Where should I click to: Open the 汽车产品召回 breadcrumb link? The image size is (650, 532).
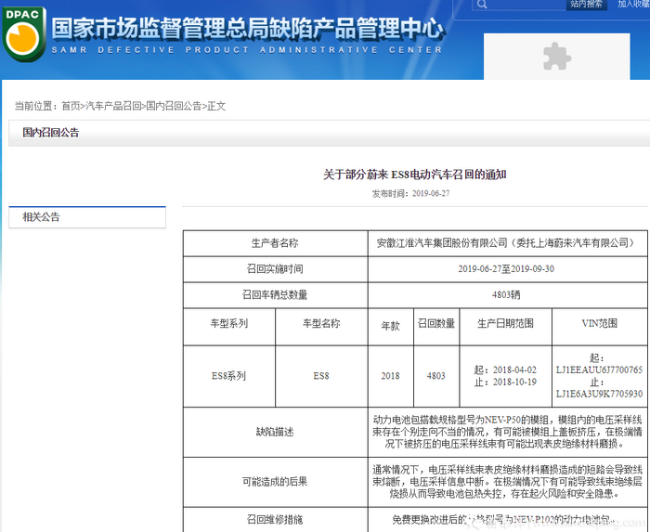coord(113,106)
